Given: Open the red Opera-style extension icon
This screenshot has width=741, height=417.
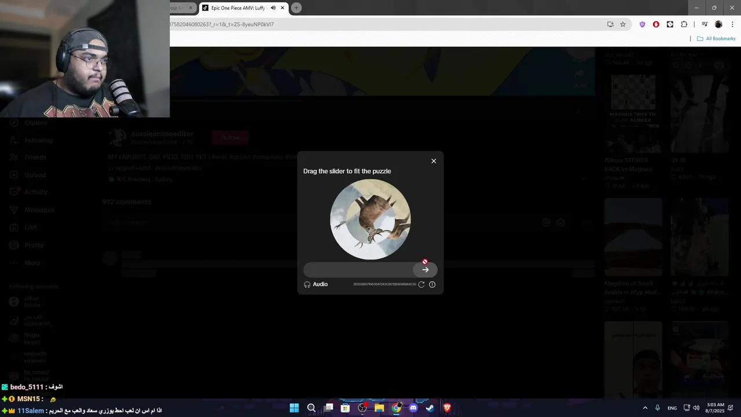Looking at the screenshot, I should tap(656, 24).
